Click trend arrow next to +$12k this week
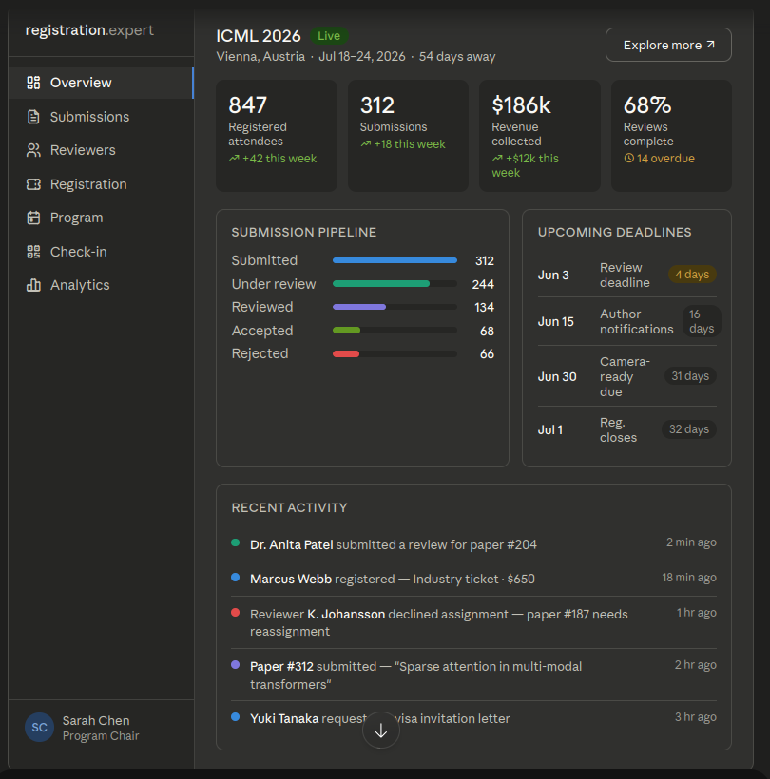Viewport: 770px width, 779px height. 497,159
